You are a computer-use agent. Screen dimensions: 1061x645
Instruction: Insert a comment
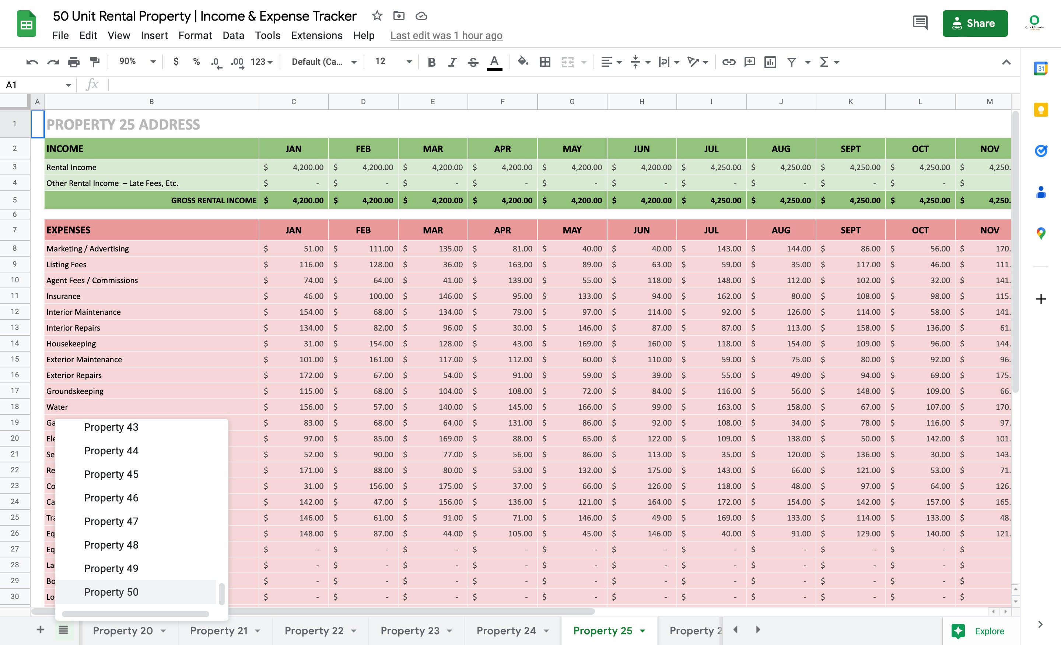(x=750, y=62)
